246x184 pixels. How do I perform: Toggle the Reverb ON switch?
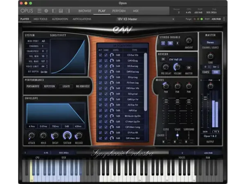click(163, 59)
